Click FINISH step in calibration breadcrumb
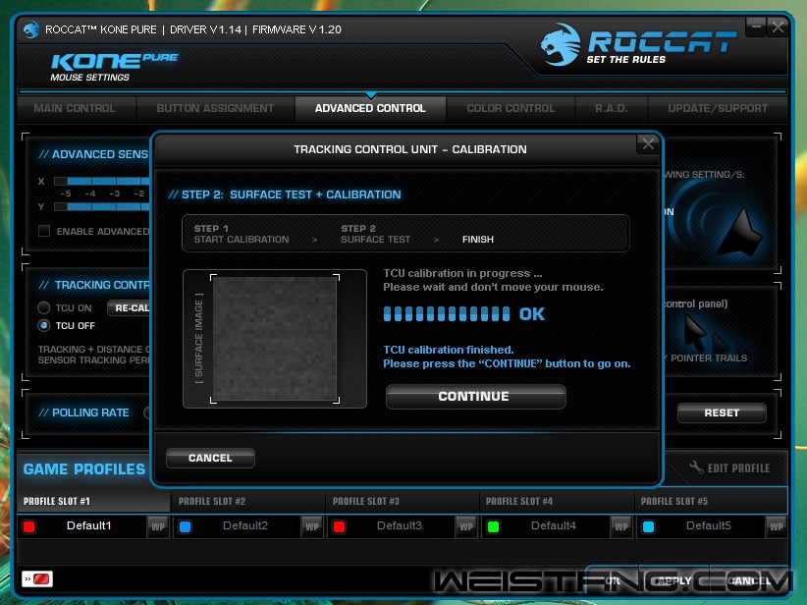 pyautogui.click(x=477, y=240)
